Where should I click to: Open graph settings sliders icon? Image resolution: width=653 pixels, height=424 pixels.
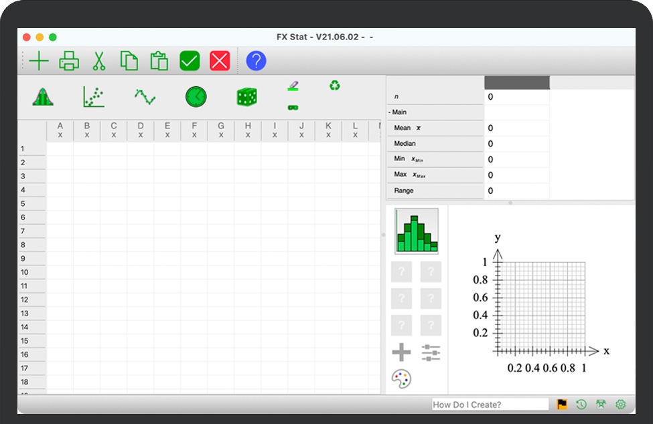tap(431, 352)
